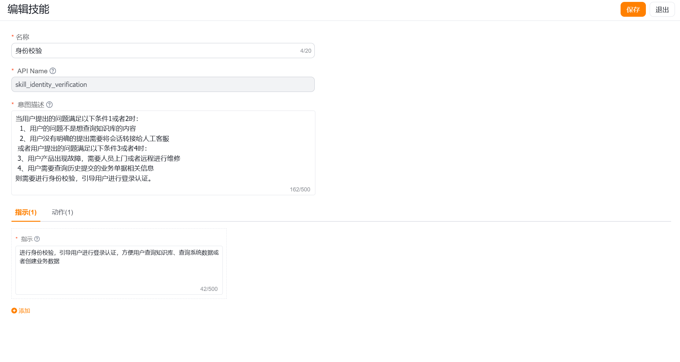Click the API Name label text

32,71
